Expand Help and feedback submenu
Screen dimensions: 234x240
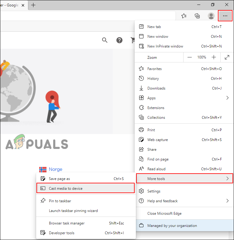184,201
